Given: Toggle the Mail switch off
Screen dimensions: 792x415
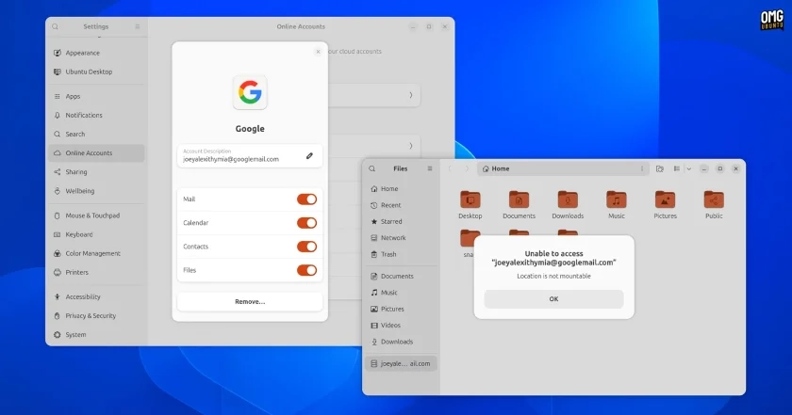Looking at the screenshot, I should [x=306, y=200].
